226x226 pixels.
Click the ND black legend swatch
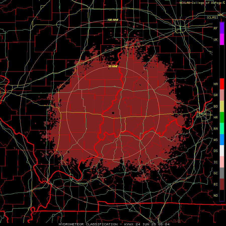222,195
